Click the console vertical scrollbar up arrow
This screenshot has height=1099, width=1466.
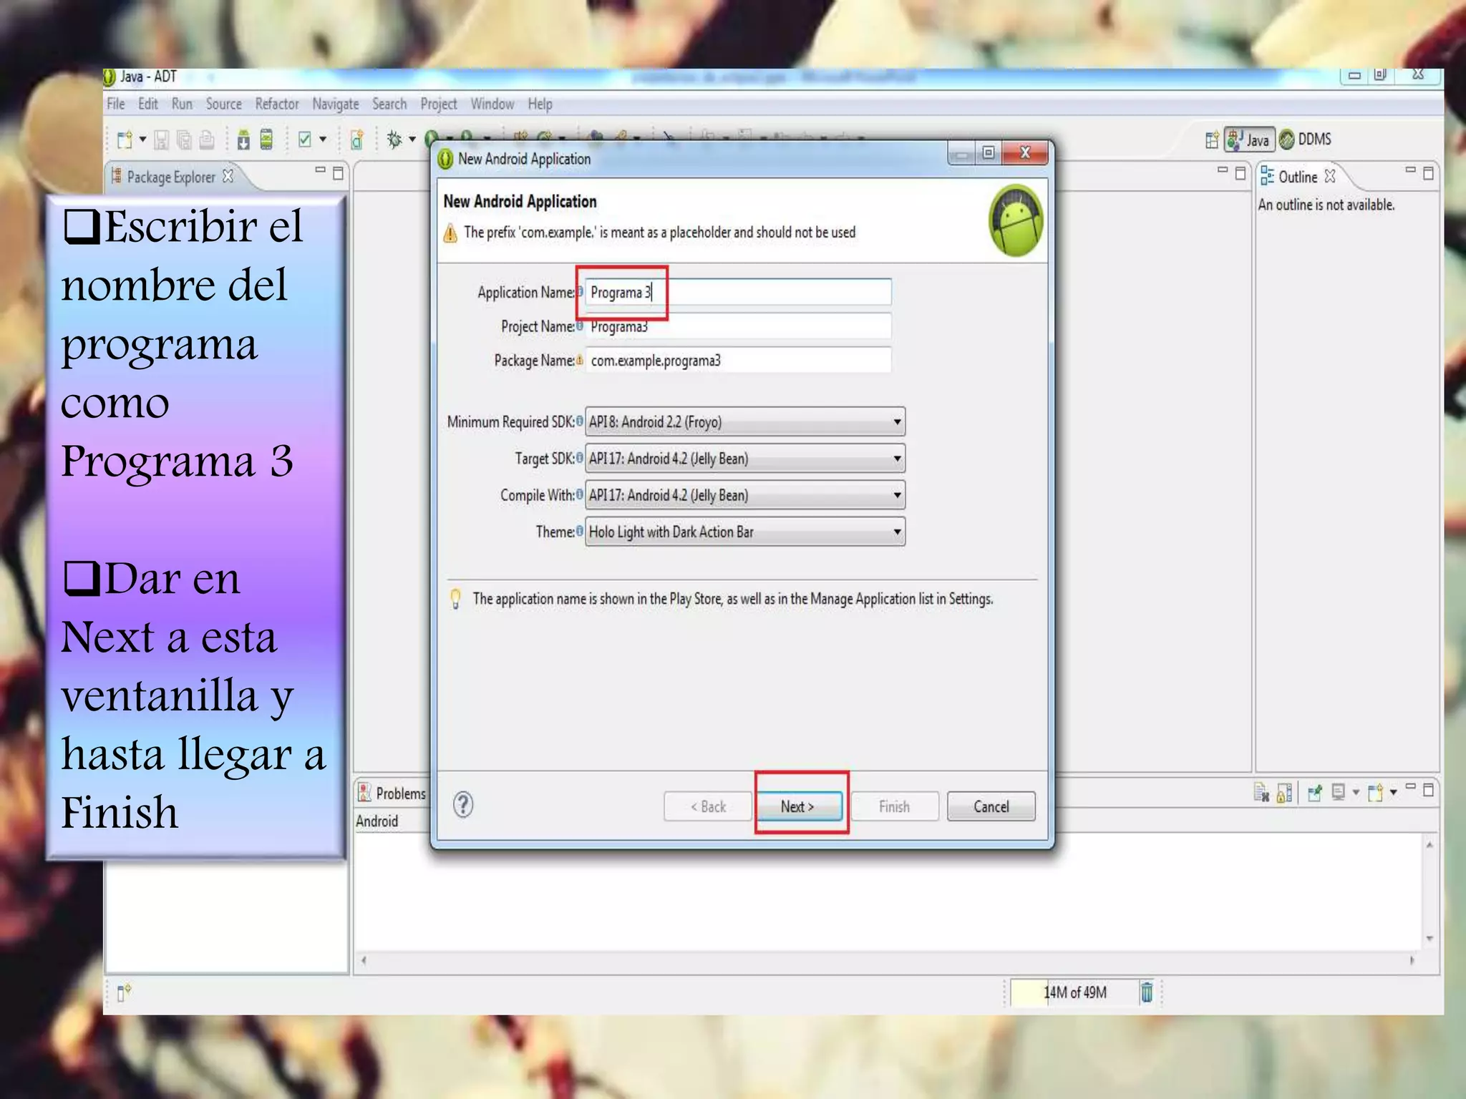[1429, 845]
